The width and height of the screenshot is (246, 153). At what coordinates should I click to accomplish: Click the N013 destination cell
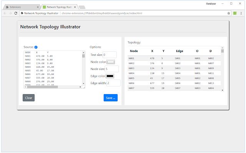click(211, 83)
